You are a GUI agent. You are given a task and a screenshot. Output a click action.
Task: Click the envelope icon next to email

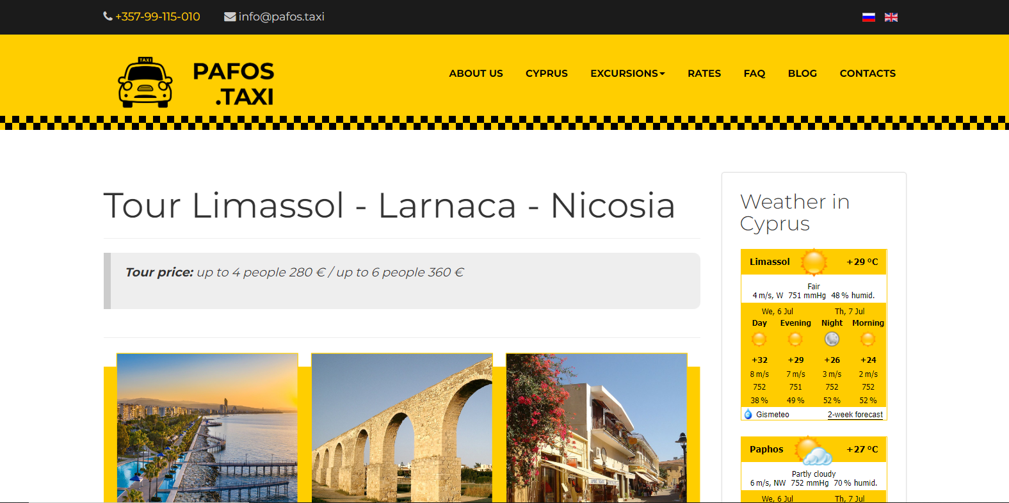tap(230, 17)
